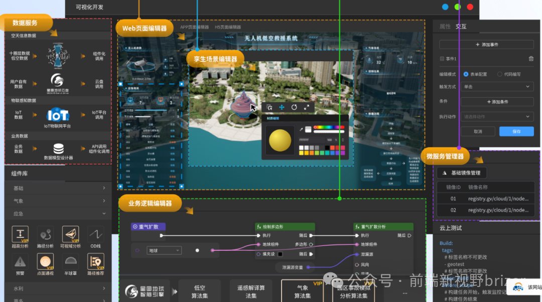Open the APP页面编辑器 tab
This screenshot has height=302, width=542.
(194, 27)
